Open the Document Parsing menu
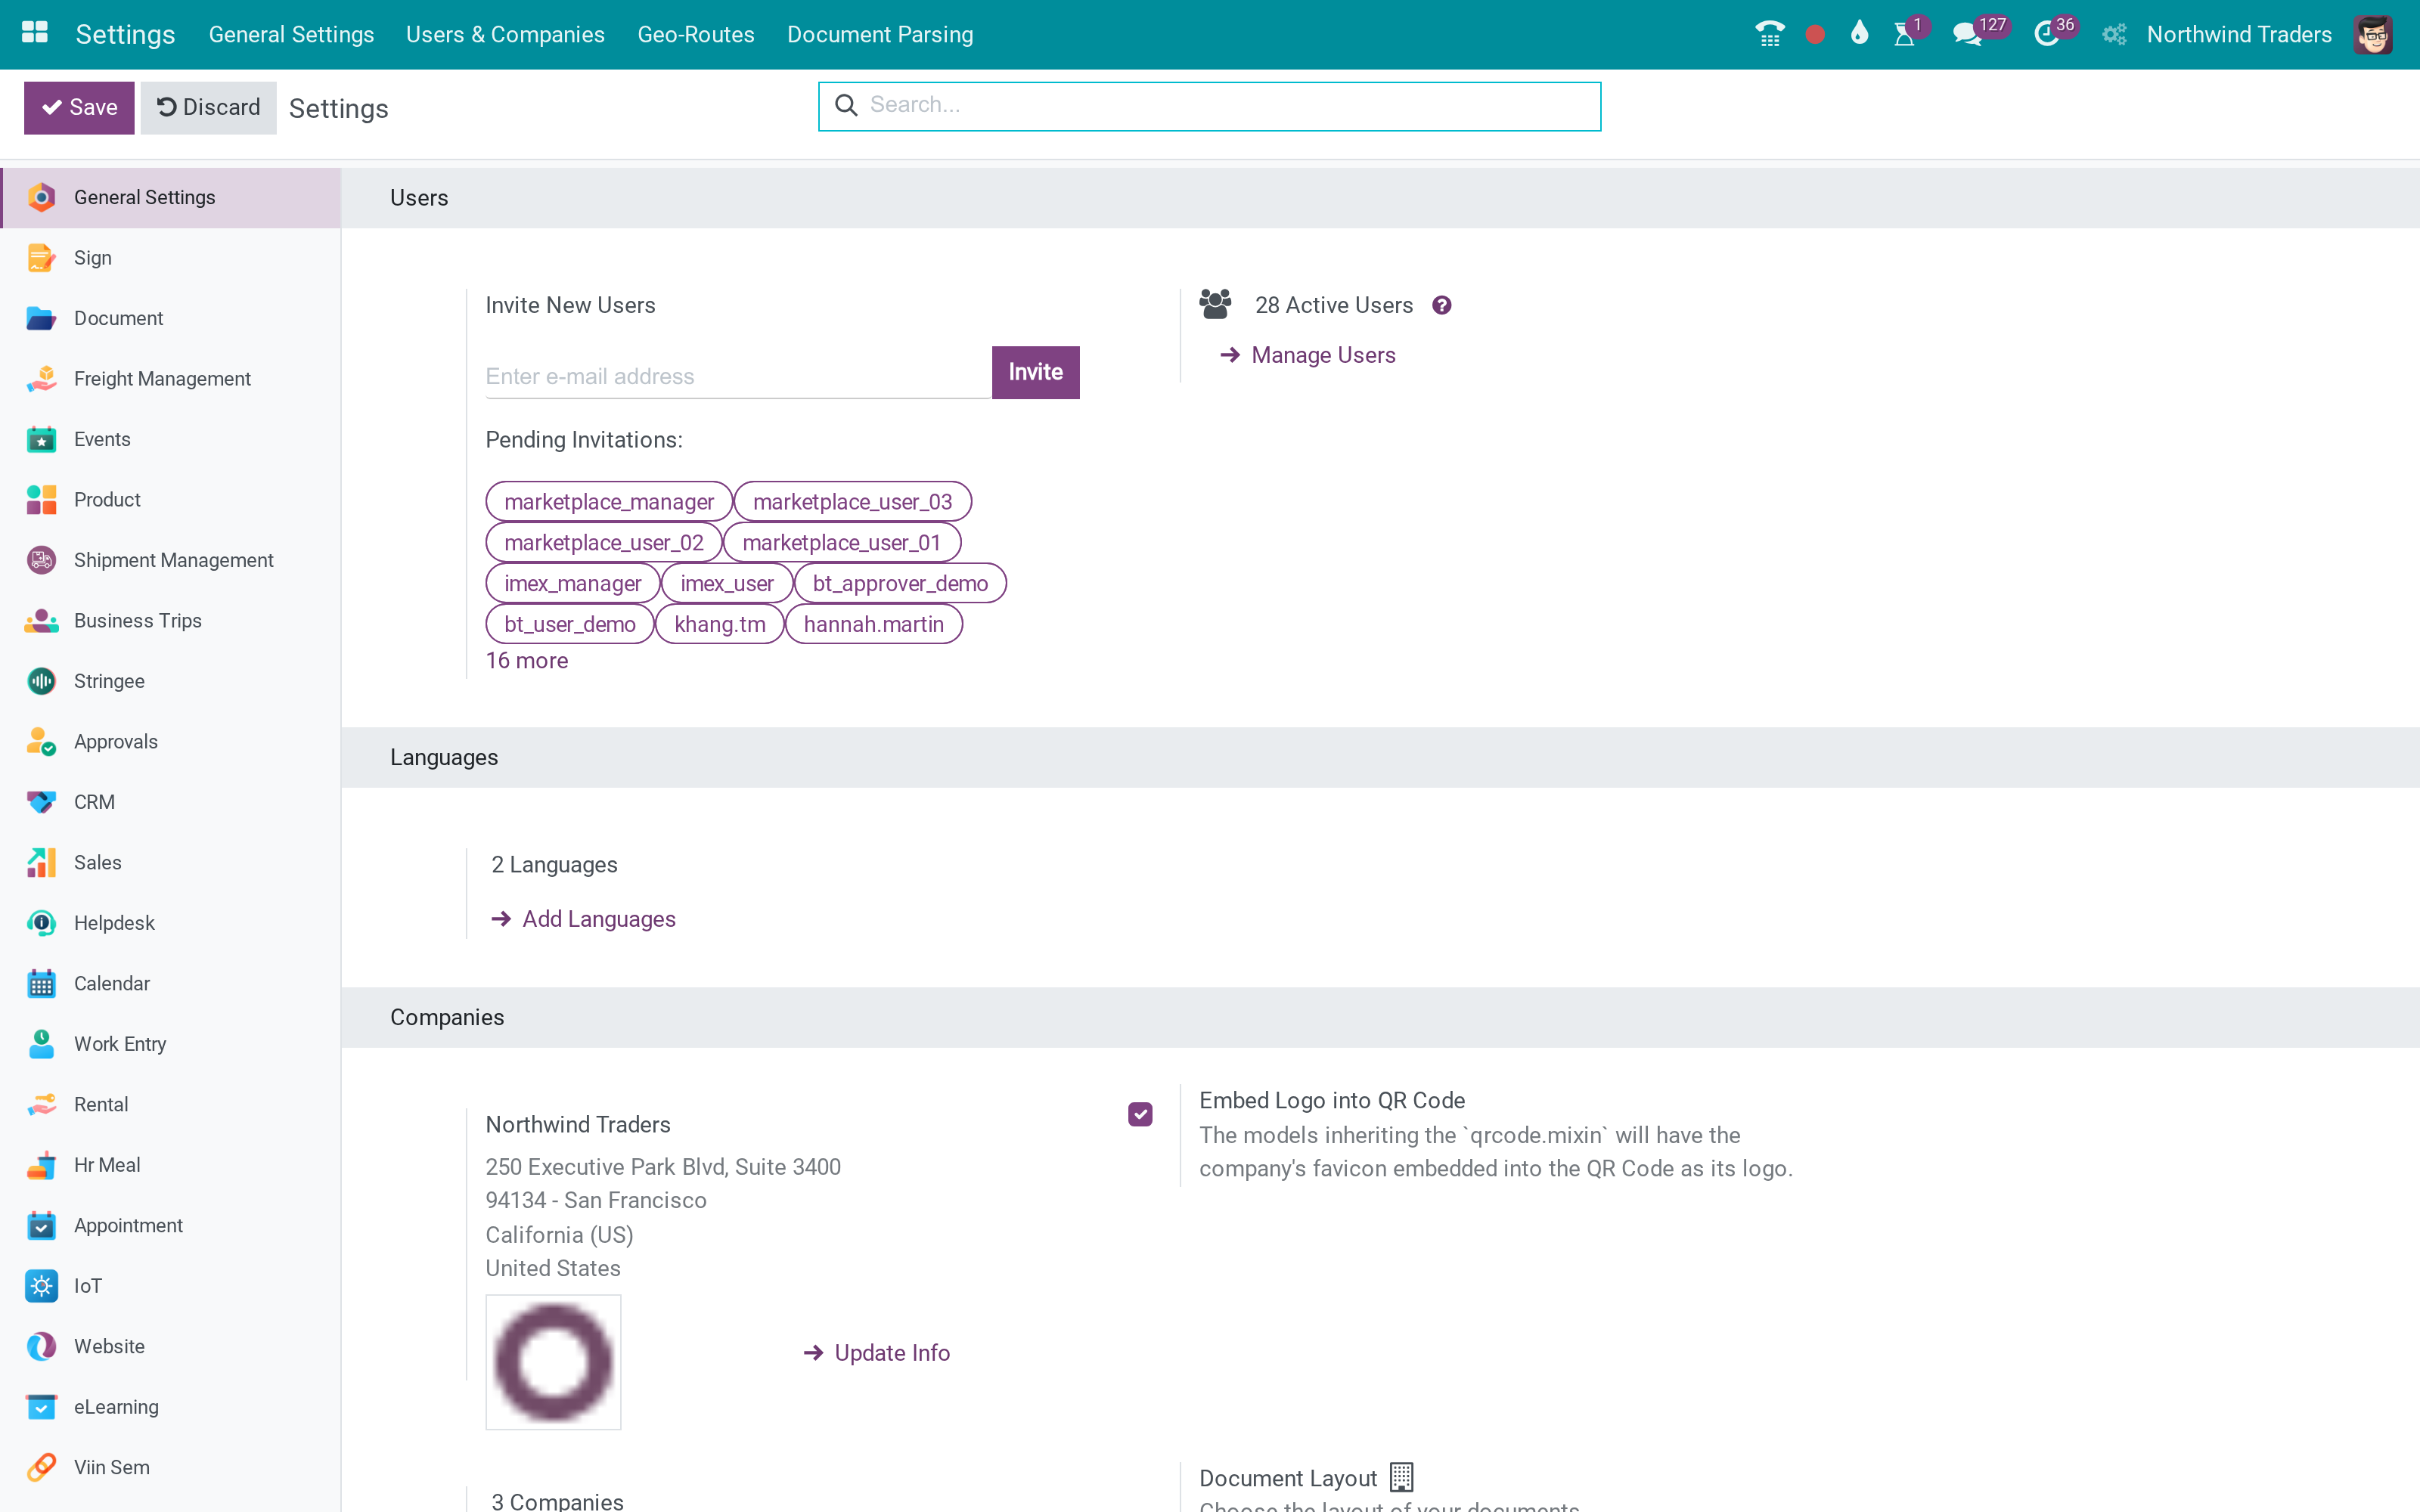This screenshot has height=1512, width=2420. (x=880, y=35)
